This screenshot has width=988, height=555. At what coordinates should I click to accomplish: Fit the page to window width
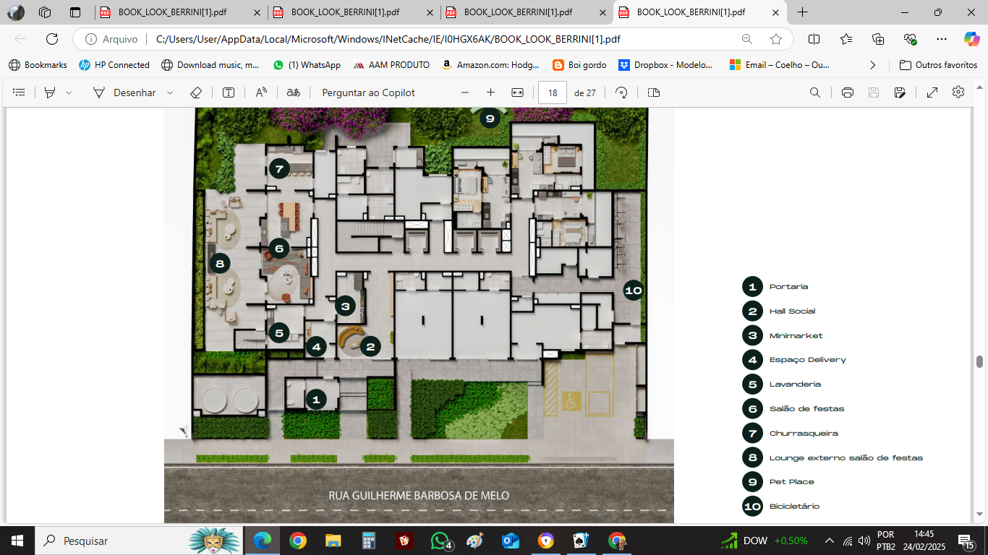click(515, 92)
